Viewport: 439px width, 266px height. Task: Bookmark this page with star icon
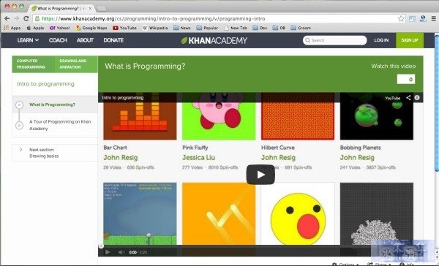pos(401,19)
